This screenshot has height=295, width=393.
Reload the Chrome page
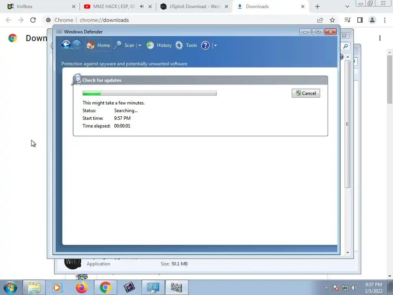(x=33, y=20)
